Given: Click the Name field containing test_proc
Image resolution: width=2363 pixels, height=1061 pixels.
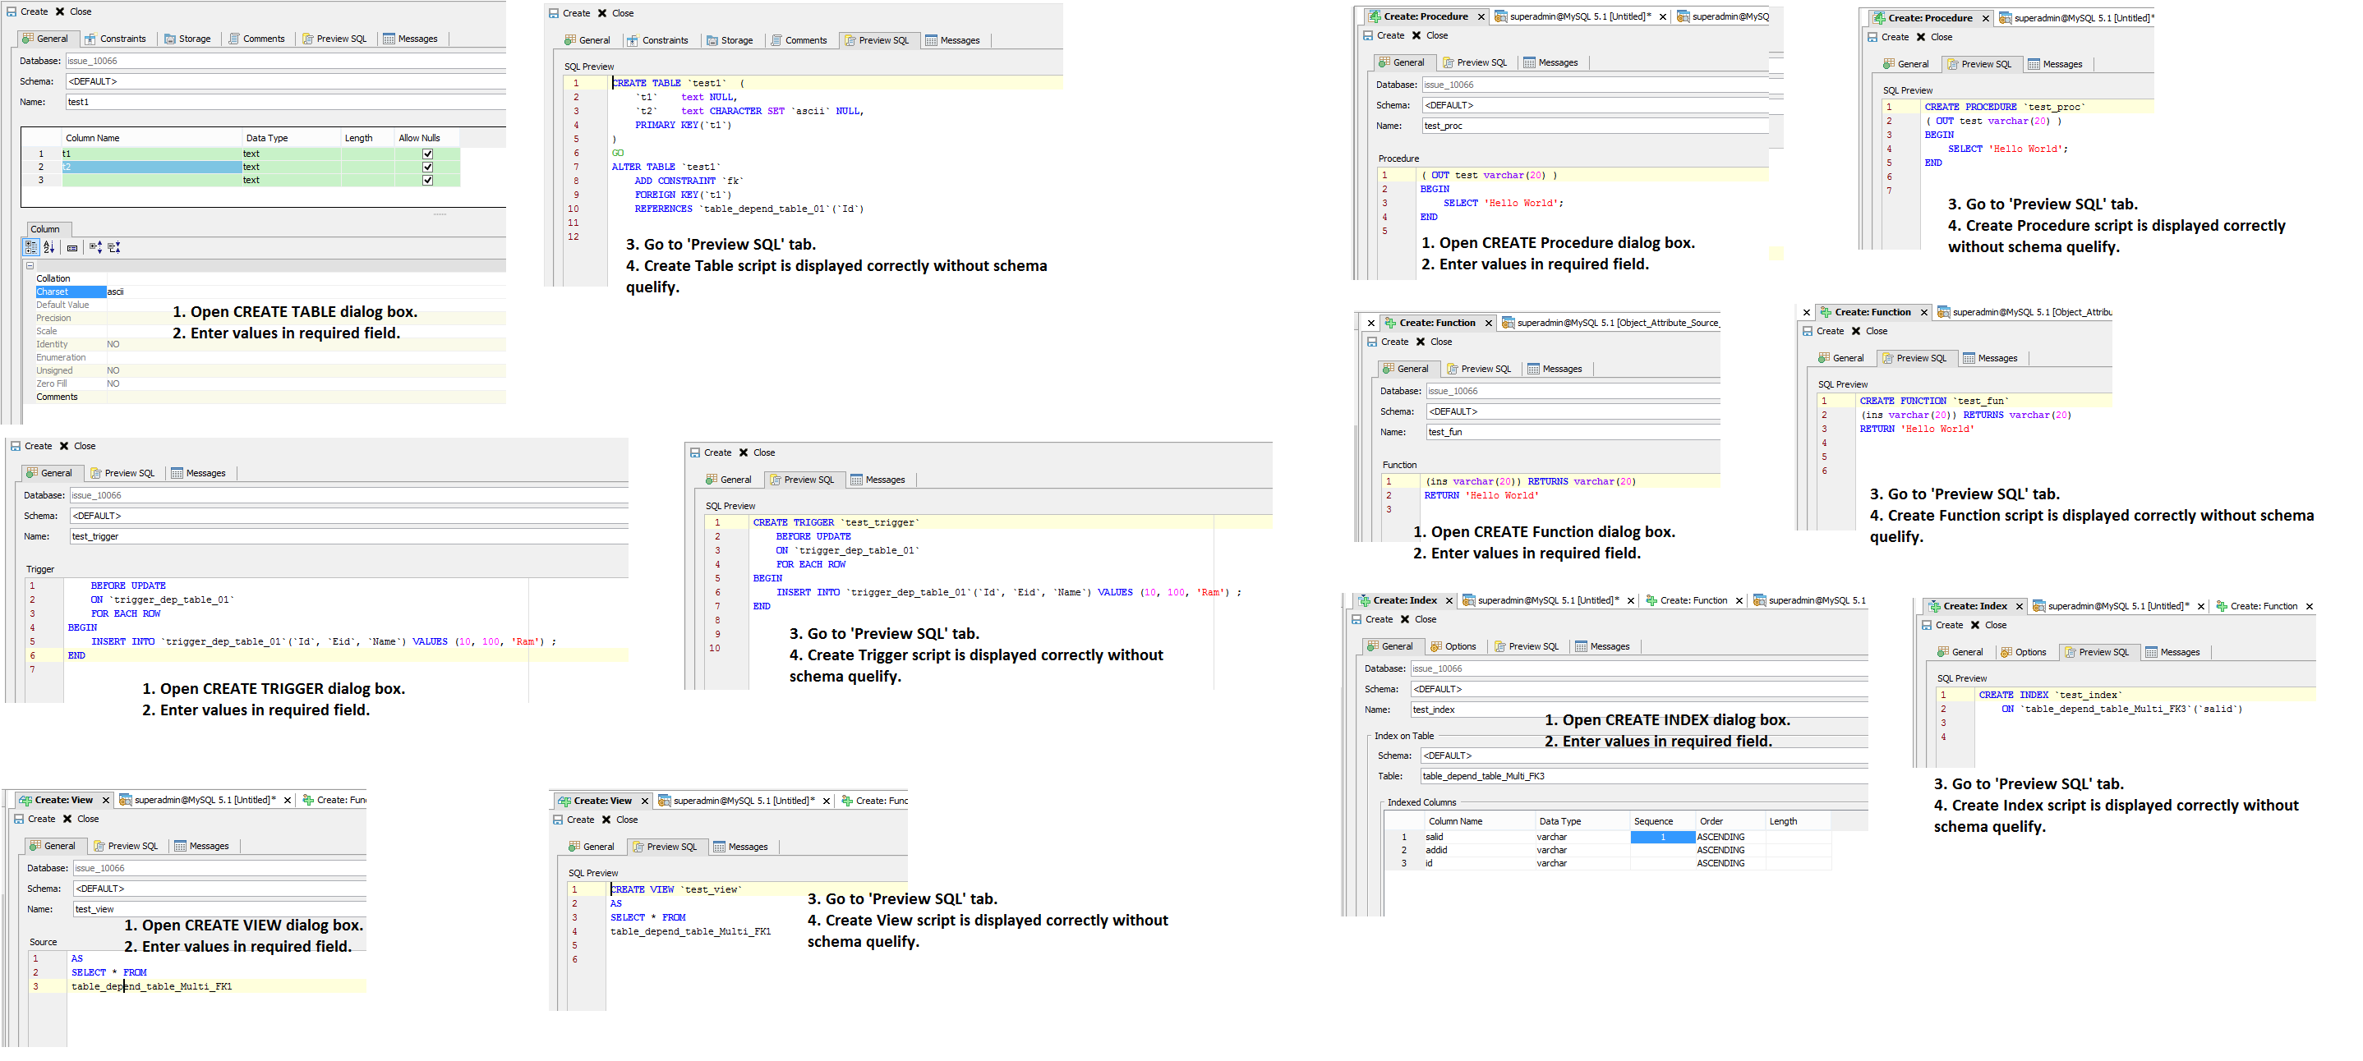Looking at the screenshot, I should tap(1596, 126).
